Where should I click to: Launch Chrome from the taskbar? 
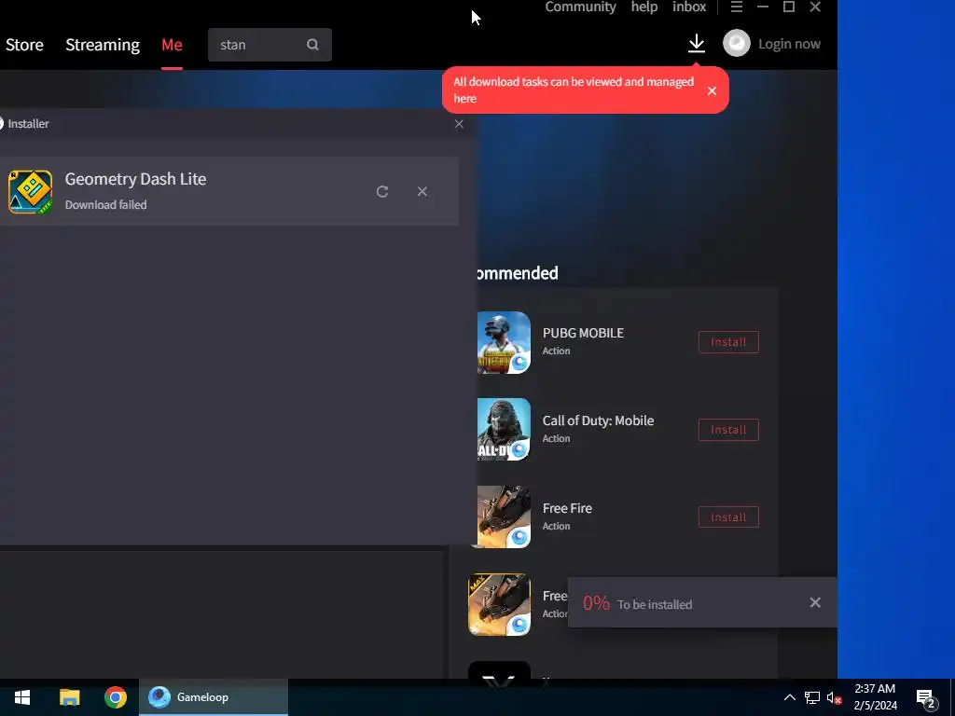(115, 697)
